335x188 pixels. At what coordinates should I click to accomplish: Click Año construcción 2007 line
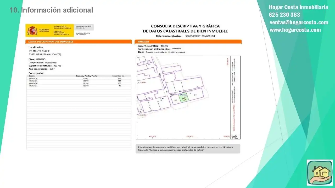point(42,69)
